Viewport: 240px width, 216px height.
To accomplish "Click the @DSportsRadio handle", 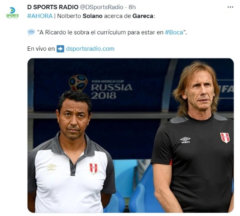I will point(102,7).
